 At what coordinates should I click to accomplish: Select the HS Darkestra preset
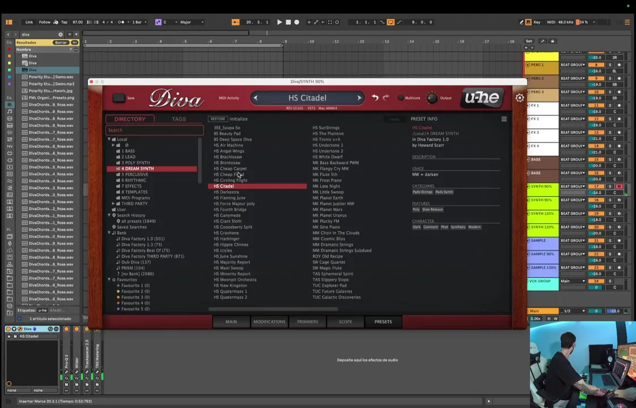[x=226, y=192]
